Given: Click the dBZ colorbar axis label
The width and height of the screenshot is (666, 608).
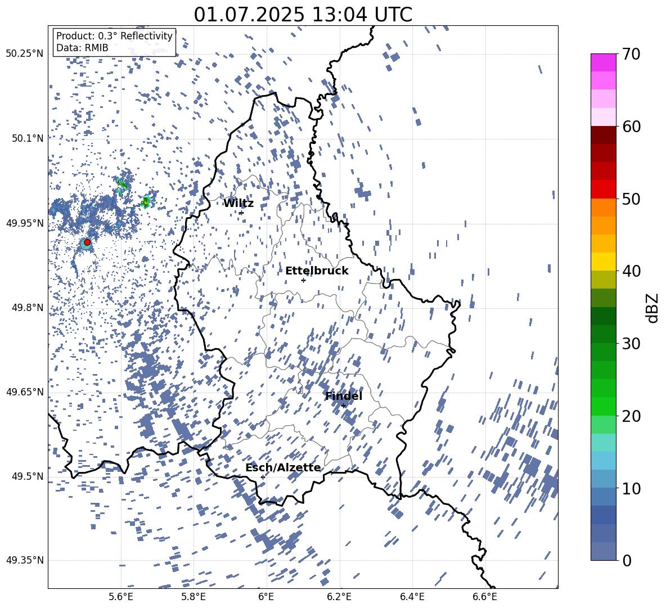Looking at the screenshot, I should coord(652,308).
